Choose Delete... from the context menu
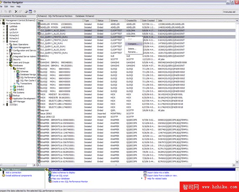This screenshot has width=239, height=192. coord(134,49)
